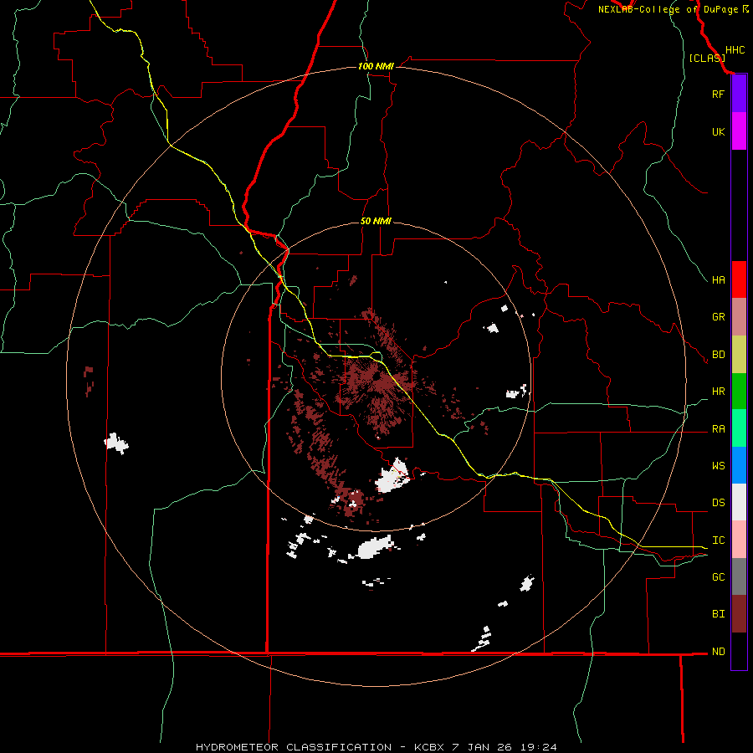The height and width of the screenshot is (753, 753).
Task: Click the ND legend label
Action: pos(718,652)
